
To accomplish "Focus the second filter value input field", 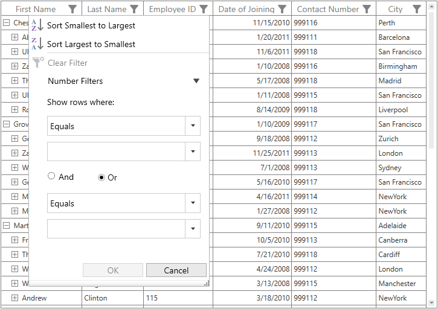I will point(116,229).
